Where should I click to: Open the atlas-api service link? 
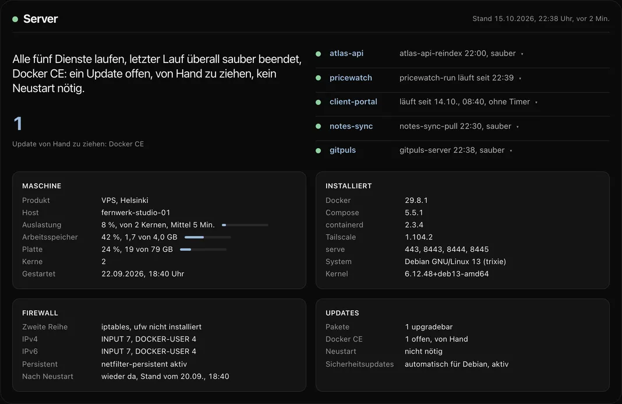[347, 53]
